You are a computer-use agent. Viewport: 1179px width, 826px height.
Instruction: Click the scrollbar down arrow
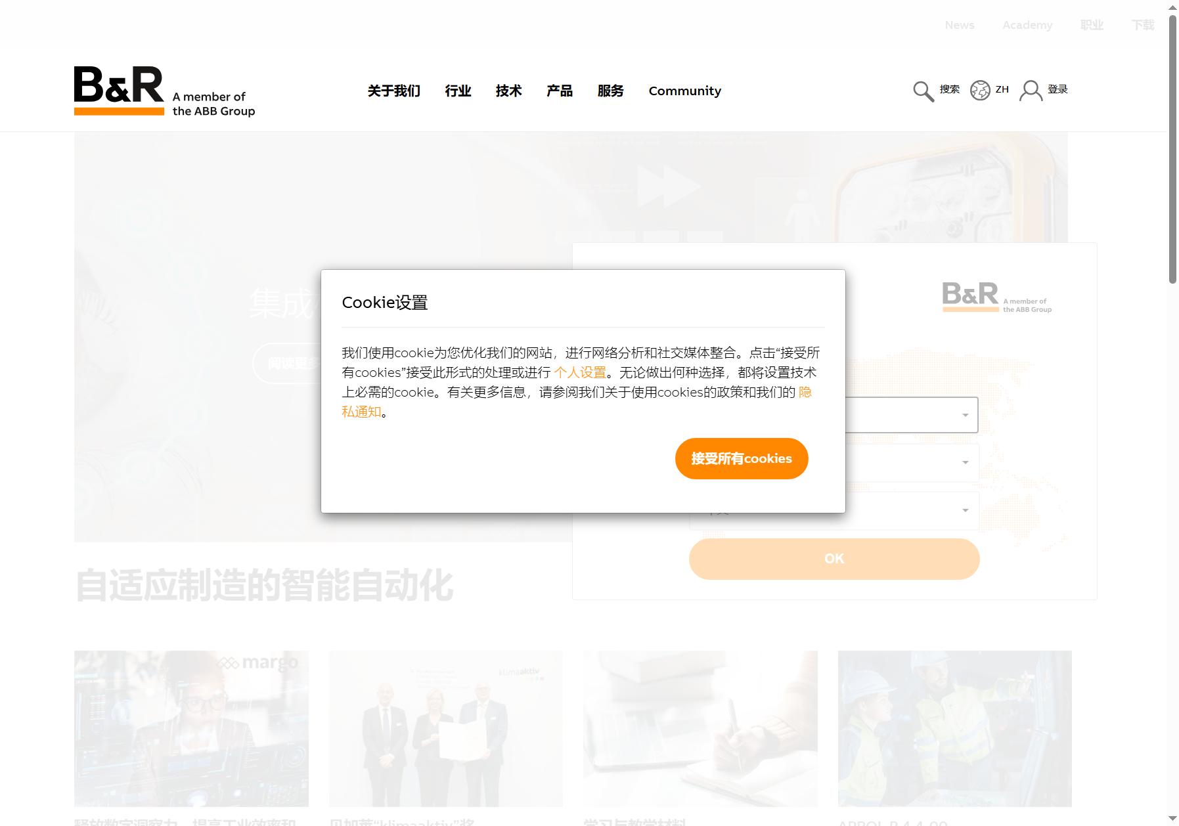pos(1172,819)
